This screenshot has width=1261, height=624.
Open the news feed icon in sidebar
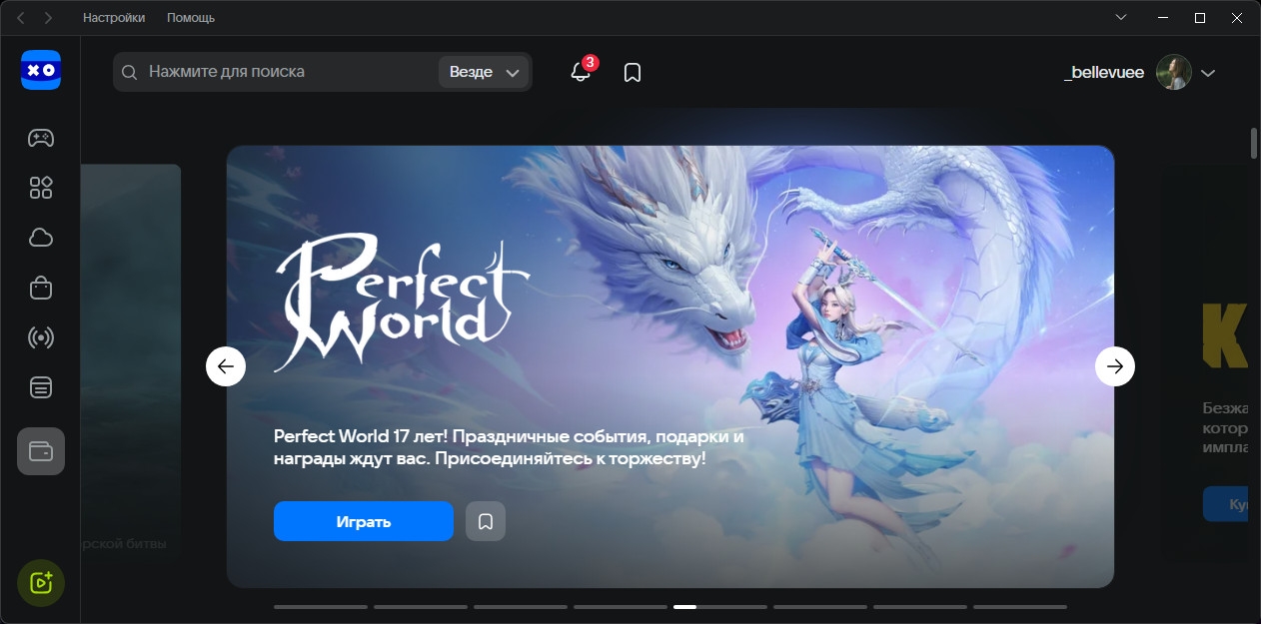pos(41,387)
